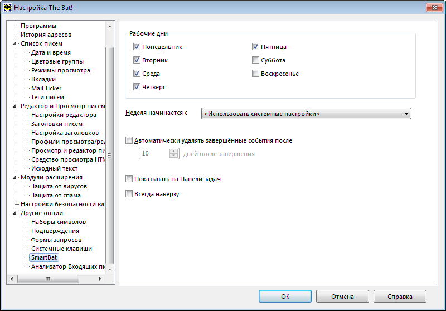Screen dimensions: 446x311
Task: Open help with Справка button
Action: click(x=400, y=296)
